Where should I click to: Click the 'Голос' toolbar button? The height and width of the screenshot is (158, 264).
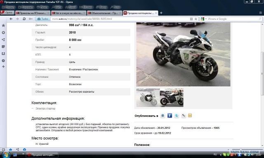(x=115, y=7)
